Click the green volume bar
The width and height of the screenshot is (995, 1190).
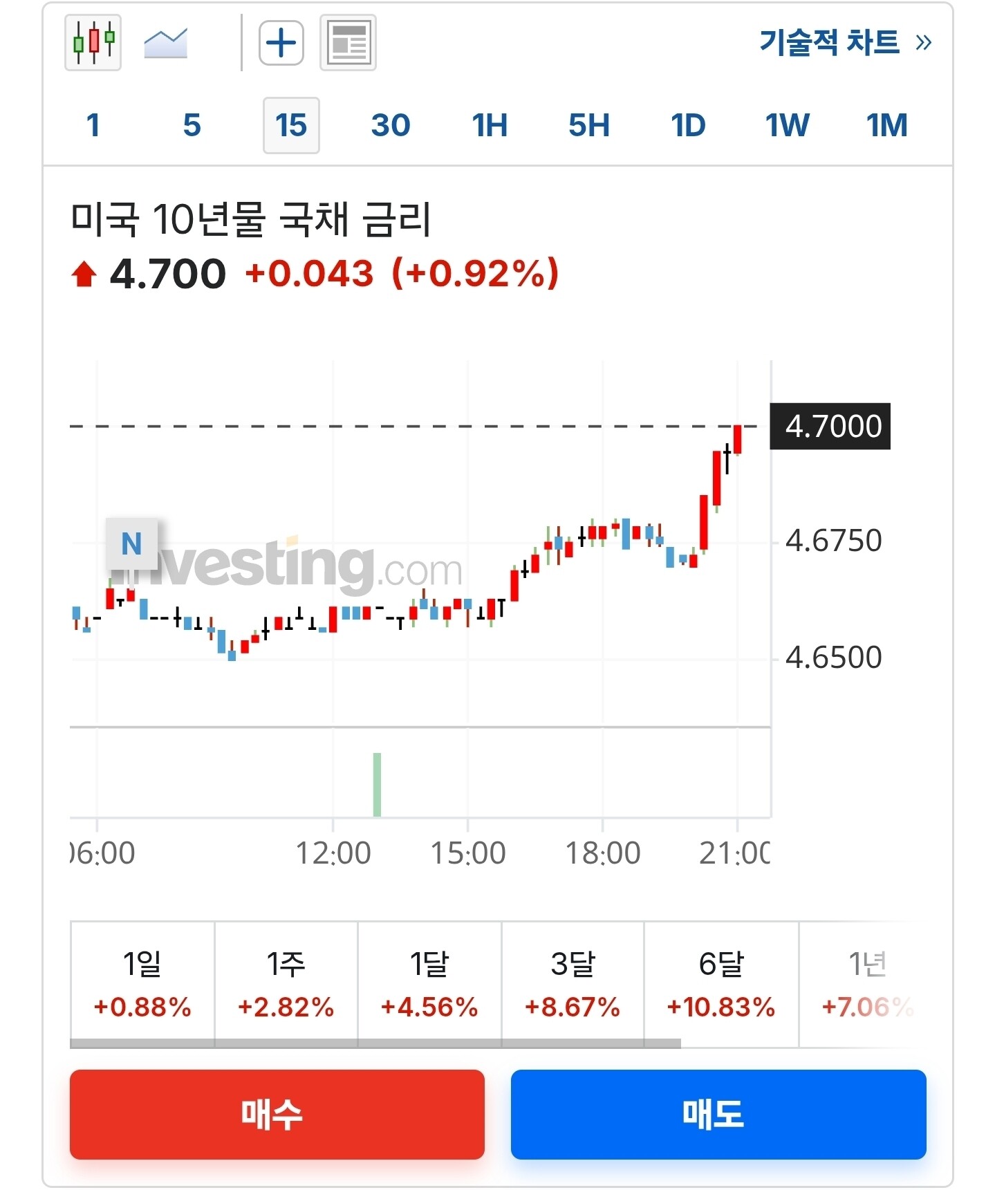click(x=377, y=785)
